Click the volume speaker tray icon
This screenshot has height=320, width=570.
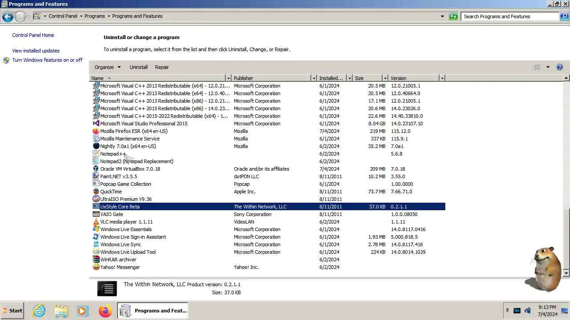[528, 311]
